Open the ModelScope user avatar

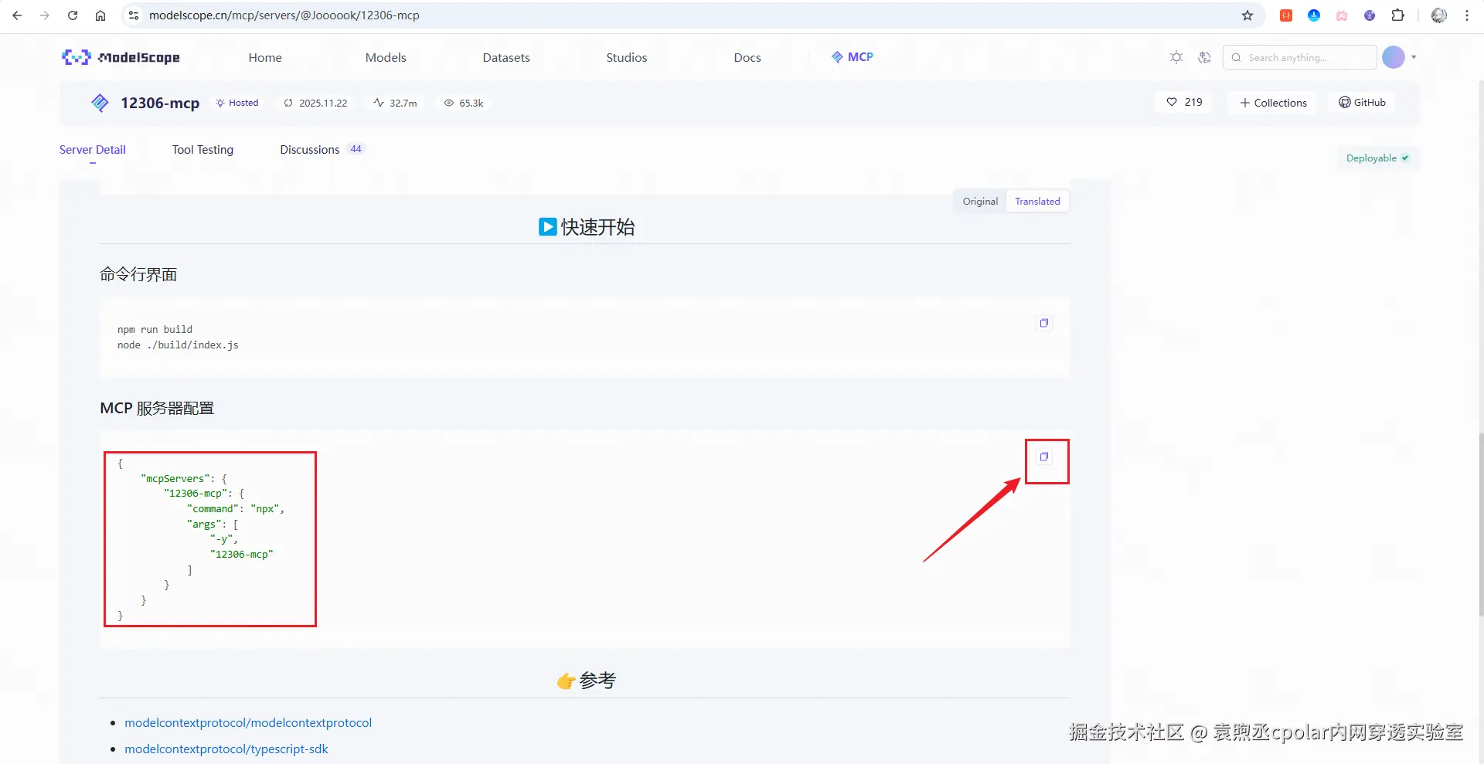point(1394,57)
